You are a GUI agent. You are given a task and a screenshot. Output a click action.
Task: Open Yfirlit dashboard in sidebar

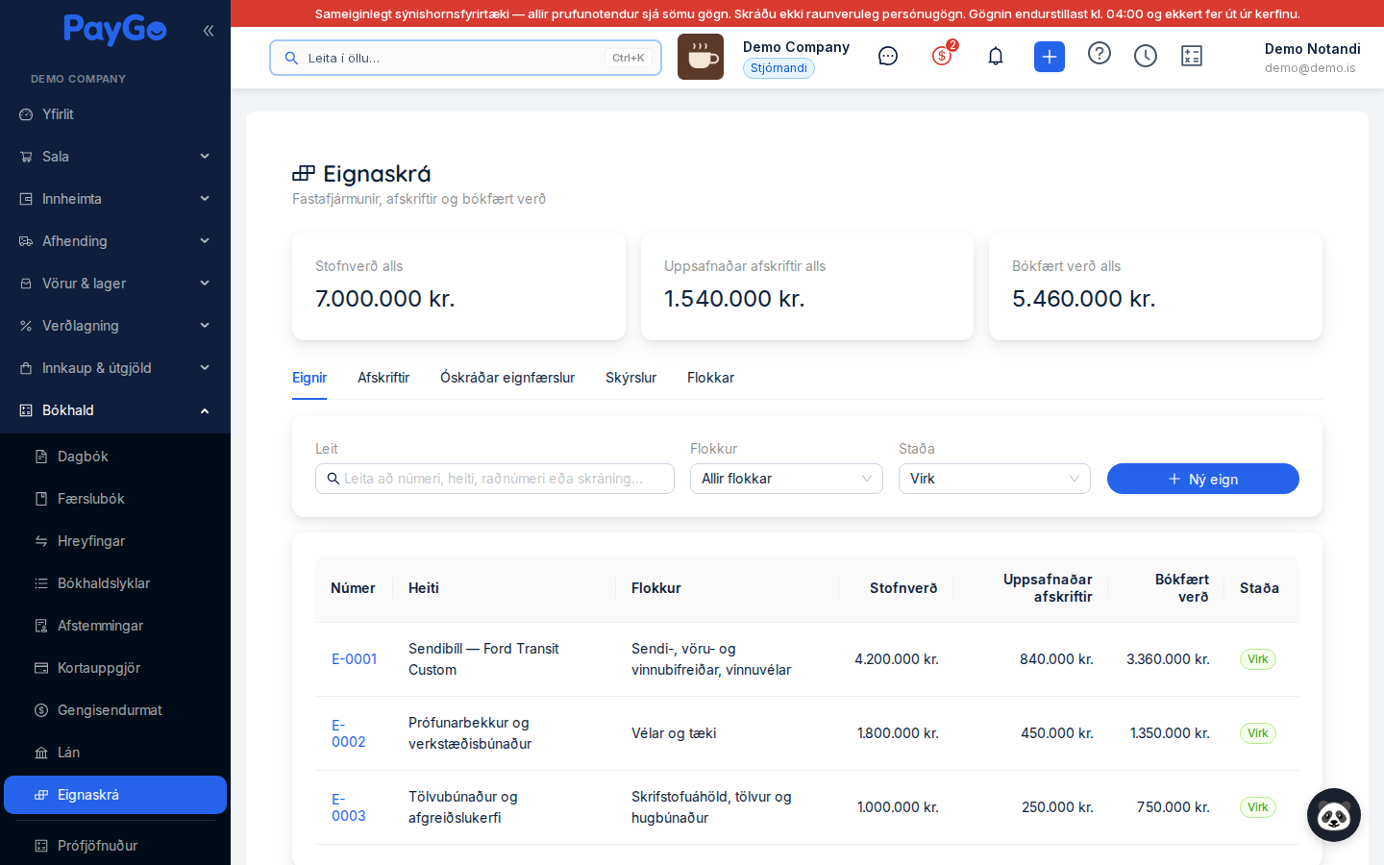(x=115, y=114)
